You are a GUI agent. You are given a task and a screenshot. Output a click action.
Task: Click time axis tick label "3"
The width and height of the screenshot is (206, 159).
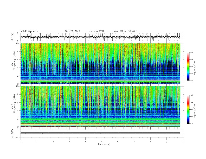69,142
